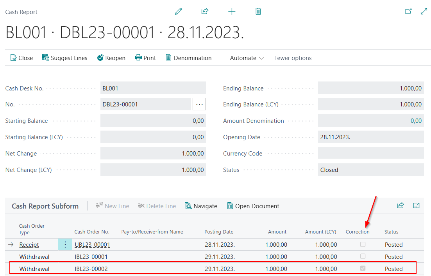Click the share icon in header

205,11
